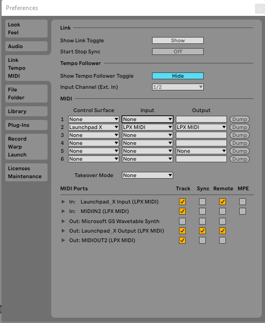
Task: Click the Dump button in row 4
Action: point(240,143)
